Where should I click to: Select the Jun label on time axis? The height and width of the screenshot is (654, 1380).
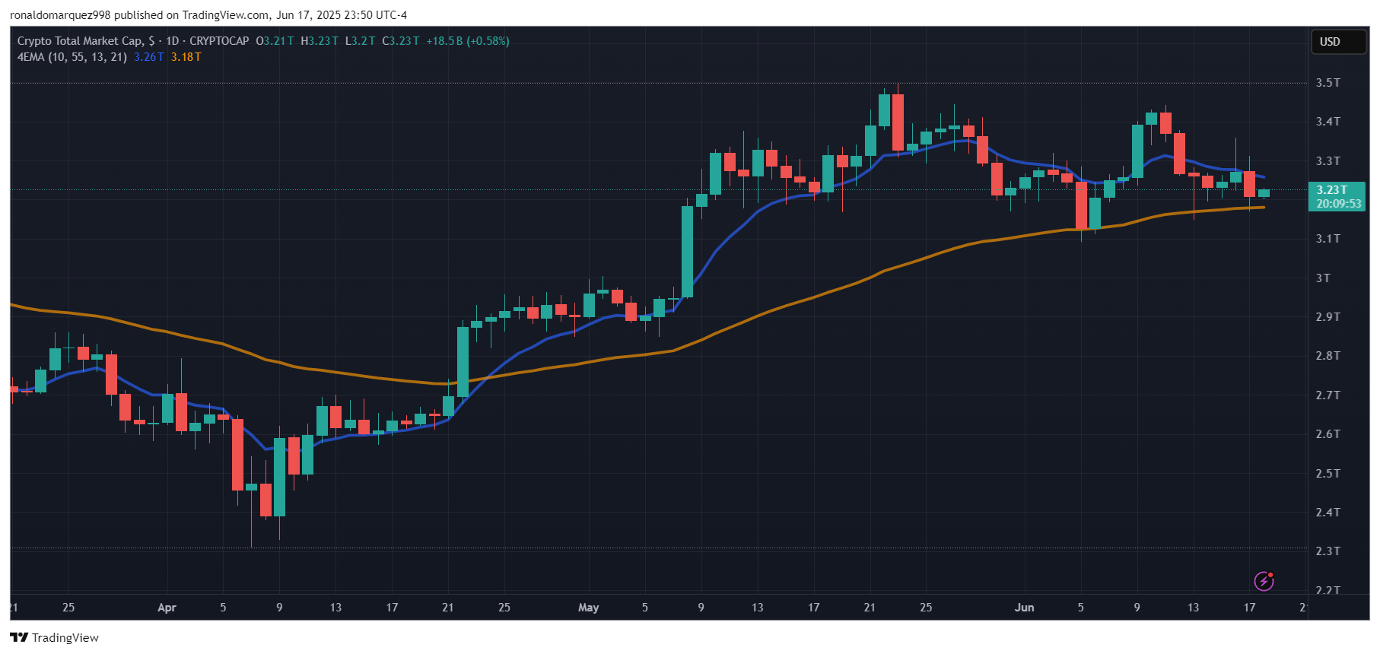[1024, 608]
